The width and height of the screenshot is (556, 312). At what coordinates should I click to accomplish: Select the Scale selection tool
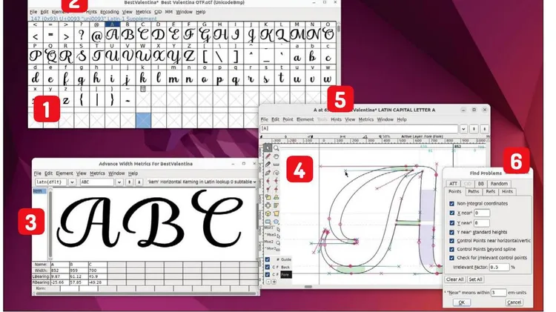(x=268, y=197)
